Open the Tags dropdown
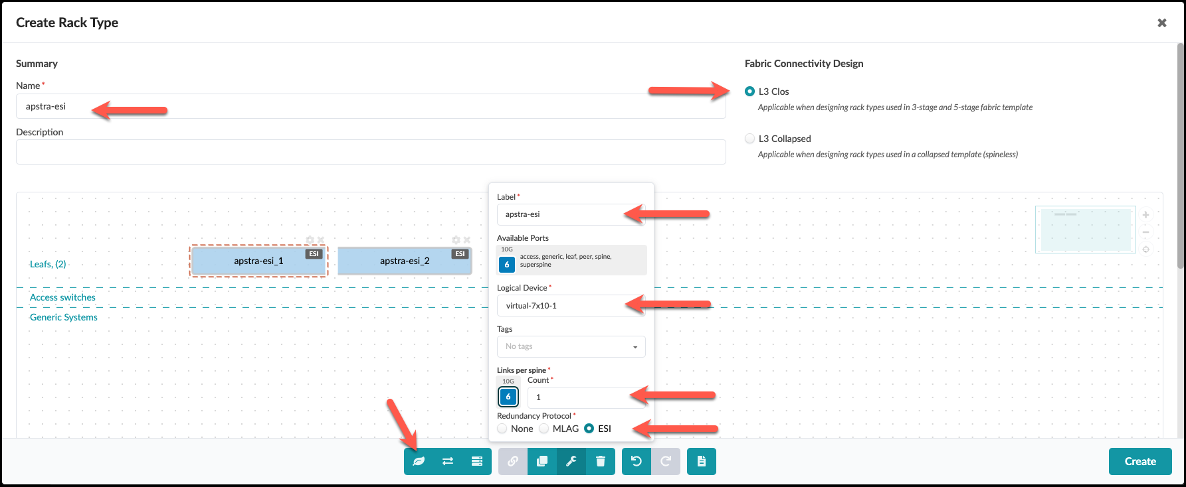 pyautogui.click(x=571, y=346)
